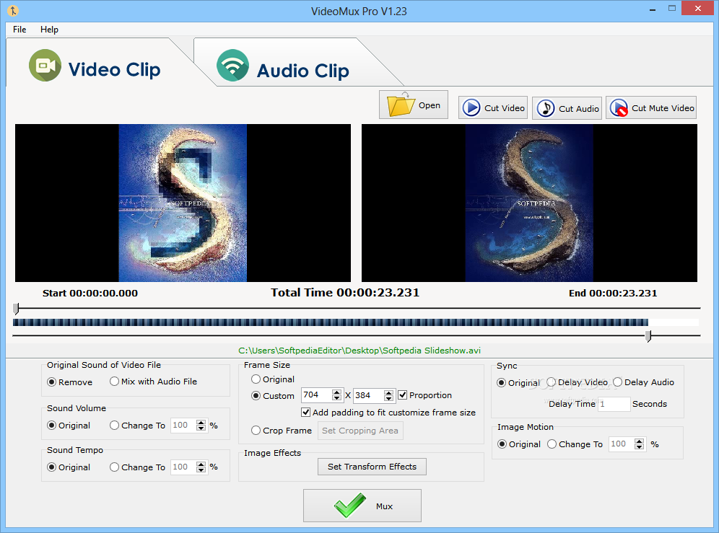Select Change To under Image Motion
Image resolution: width=719 pixels, height=533 pixels.
(x=575, y=444)
